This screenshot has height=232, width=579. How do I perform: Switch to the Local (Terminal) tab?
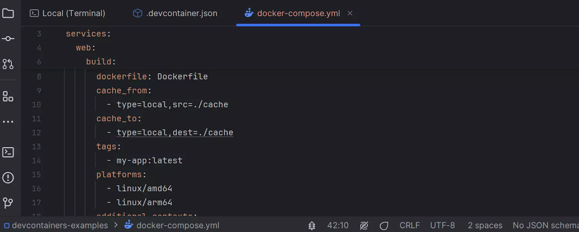point(68,14)
